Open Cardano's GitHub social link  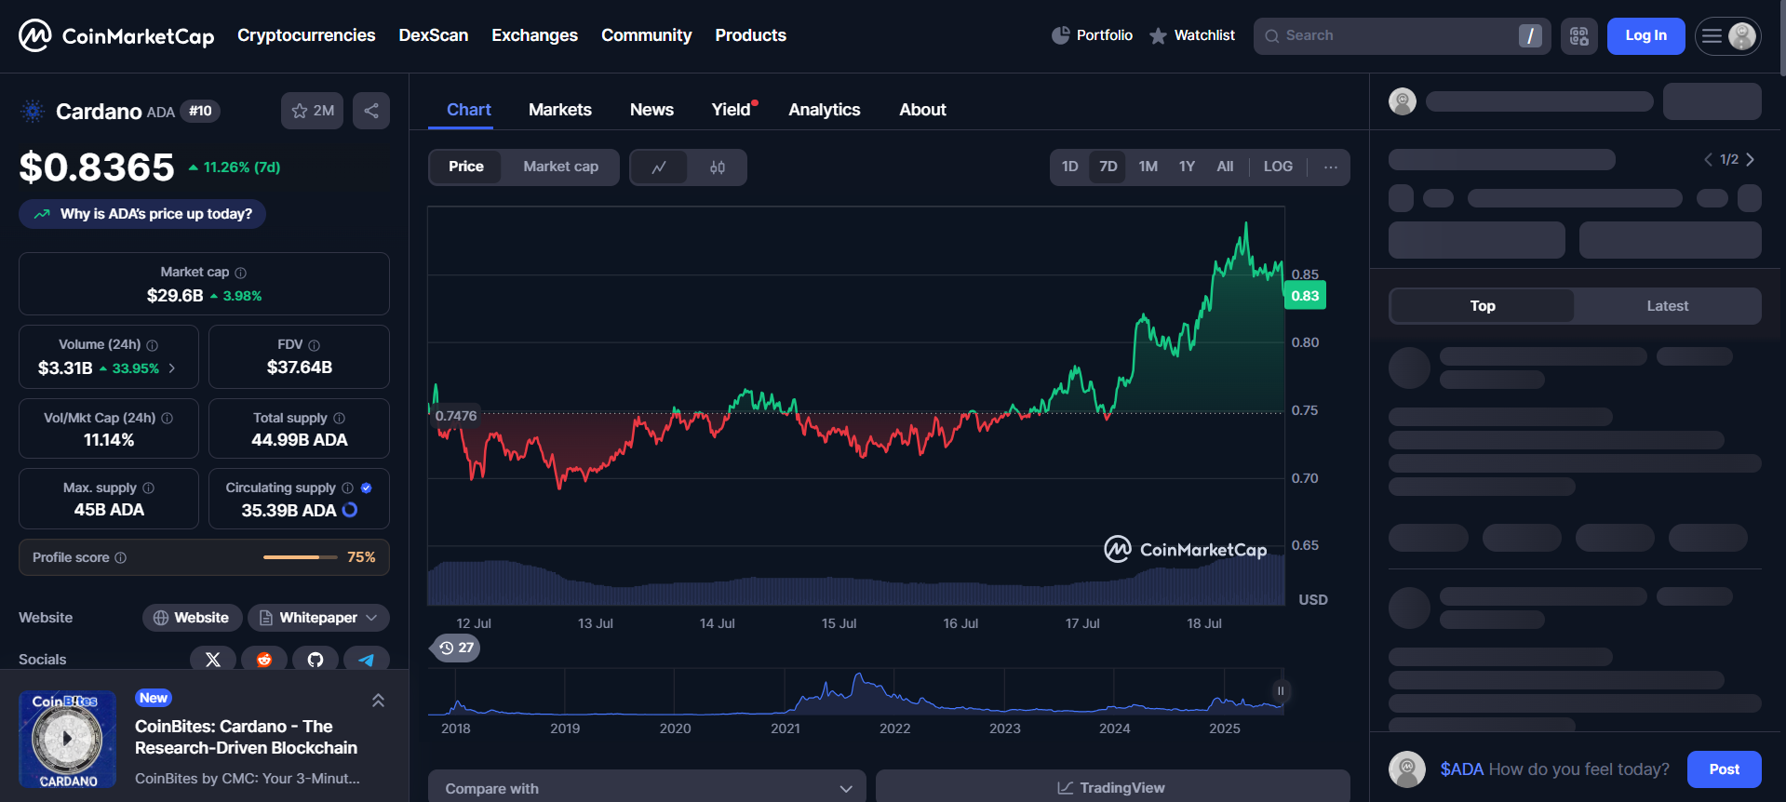pyautogui.click(x=316, y=659)
